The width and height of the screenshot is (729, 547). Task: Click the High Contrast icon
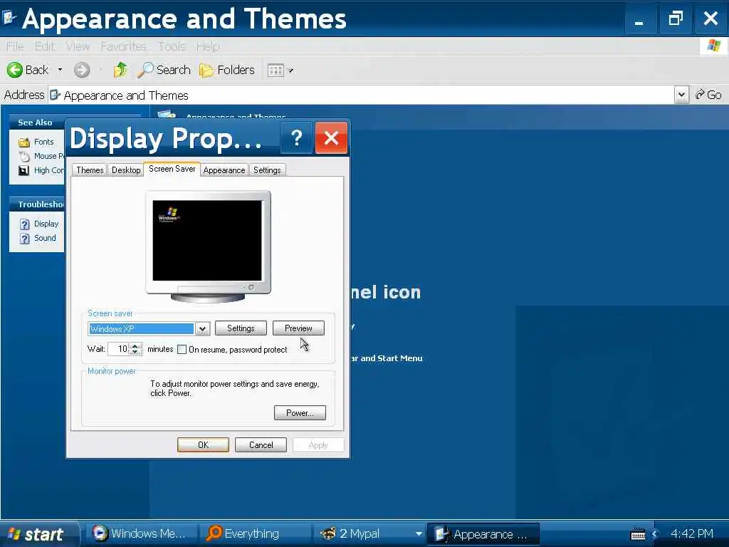[23, 171]
